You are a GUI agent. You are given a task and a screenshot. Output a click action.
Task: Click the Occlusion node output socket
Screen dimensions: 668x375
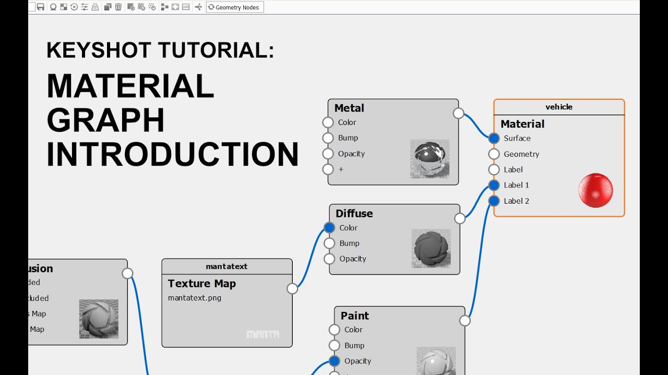(127, 273)
